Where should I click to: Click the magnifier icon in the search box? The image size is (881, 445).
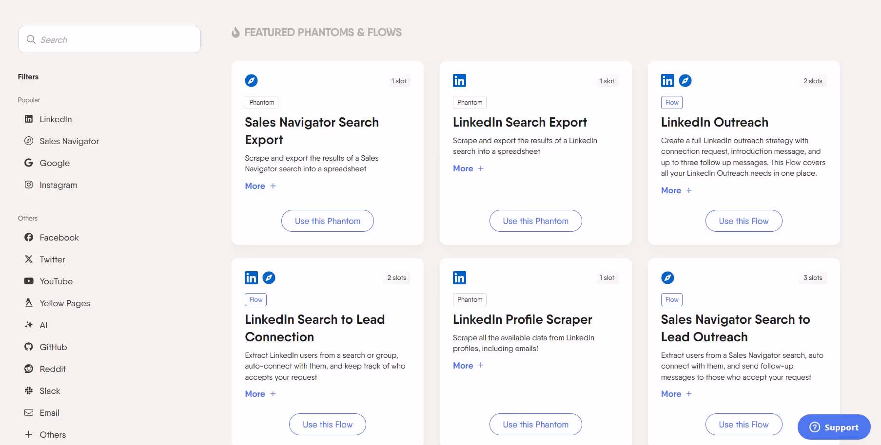(31, 39)
